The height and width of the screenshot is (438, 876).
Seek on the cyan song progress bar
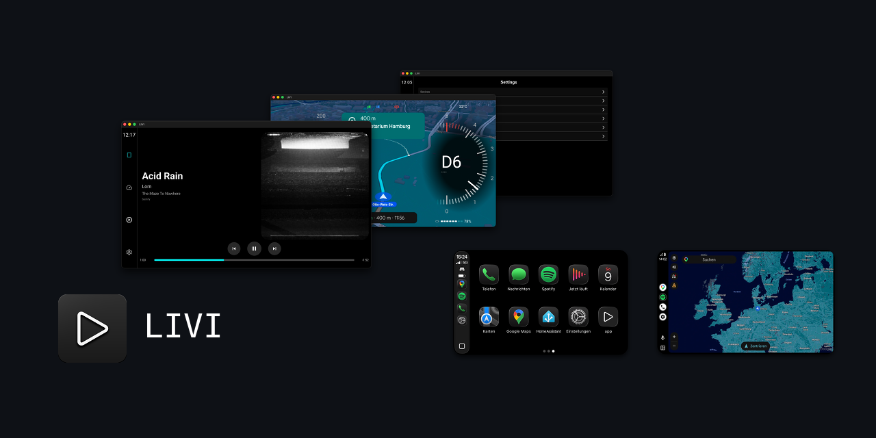(254, 260)
